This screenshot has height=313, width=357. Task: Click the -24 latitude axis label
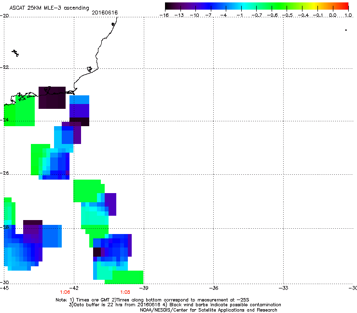click(4, 119)
